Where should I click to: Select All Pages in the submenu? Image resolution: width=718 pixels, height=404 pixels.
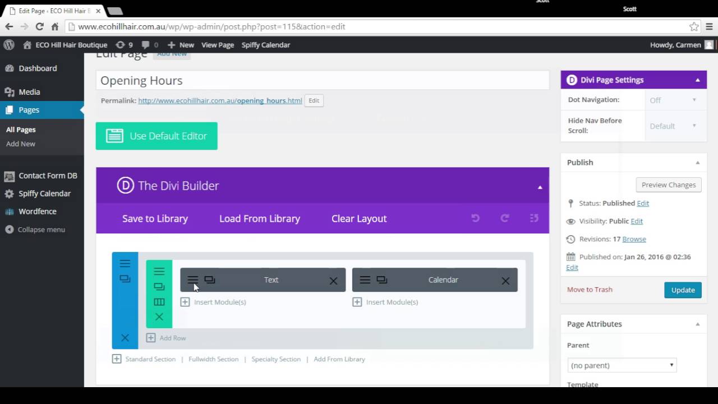pyautogui.click(x=21, y=130)
